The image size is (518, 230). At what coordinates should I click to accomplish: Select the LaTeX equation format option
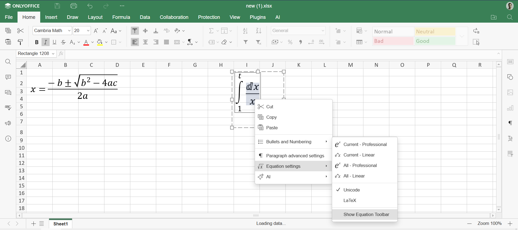click(350, 200)
